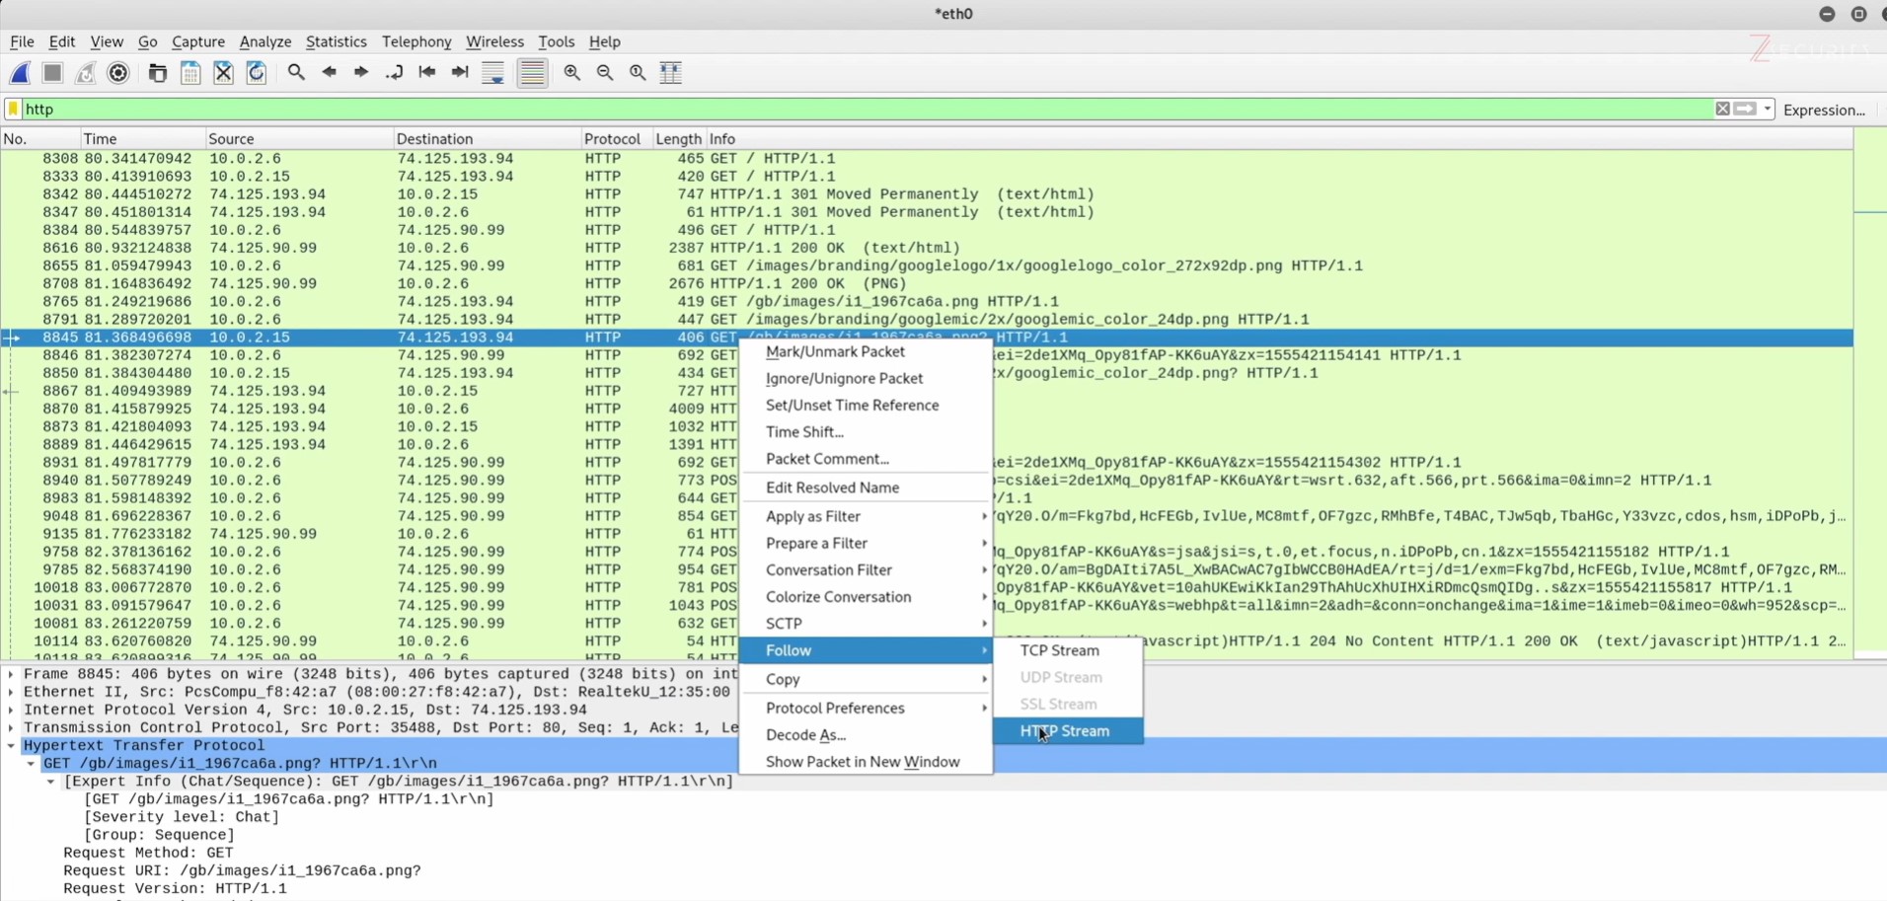This screenshot has height=901, width=1887.
Task: Toggle auto-scroll to last packet during capture
Action: pyautogui.click(x=492, y=73)
